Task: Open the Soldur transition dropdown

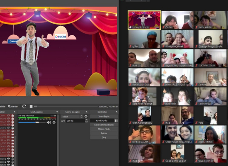Action: [72, 117]
